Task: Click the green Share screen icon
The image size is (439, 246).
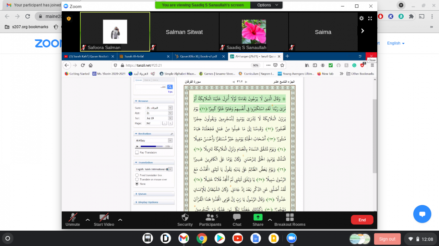Action: [258, 217]
